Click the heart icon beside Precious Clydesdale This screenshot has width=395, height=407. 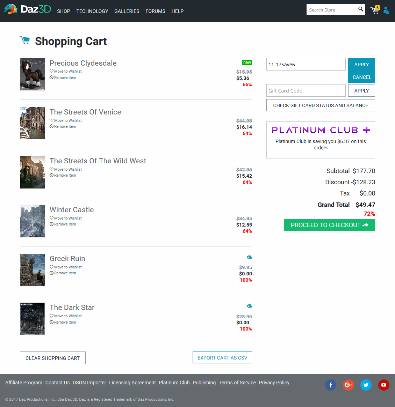51,71
